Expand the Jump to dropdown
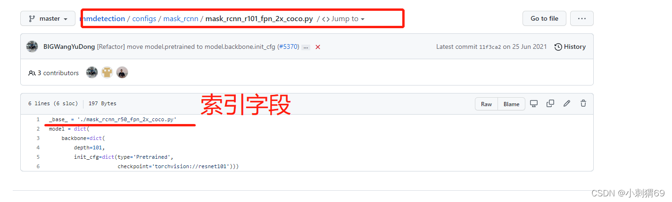Image resolution: width=672 pixels, height=202 pixels. click(343, 19)
